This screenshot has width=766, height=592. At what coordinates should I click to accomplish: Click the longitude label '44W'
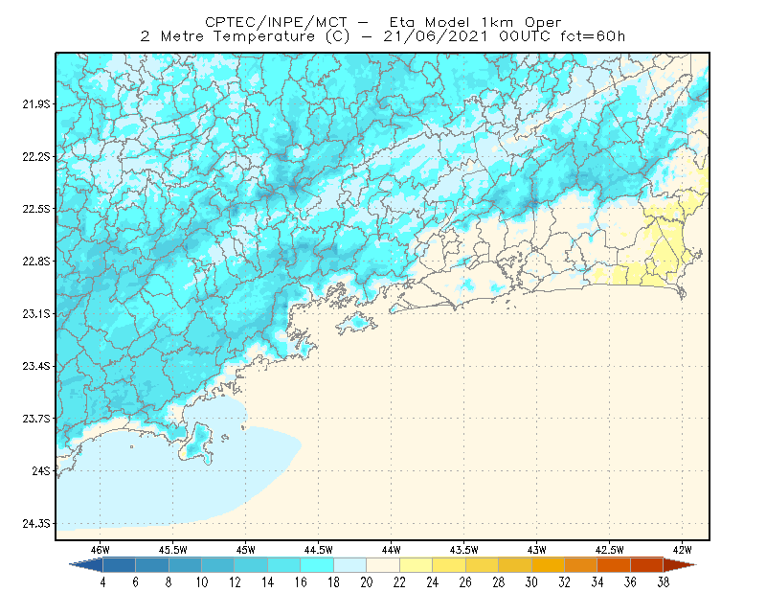tap(392, 550)
